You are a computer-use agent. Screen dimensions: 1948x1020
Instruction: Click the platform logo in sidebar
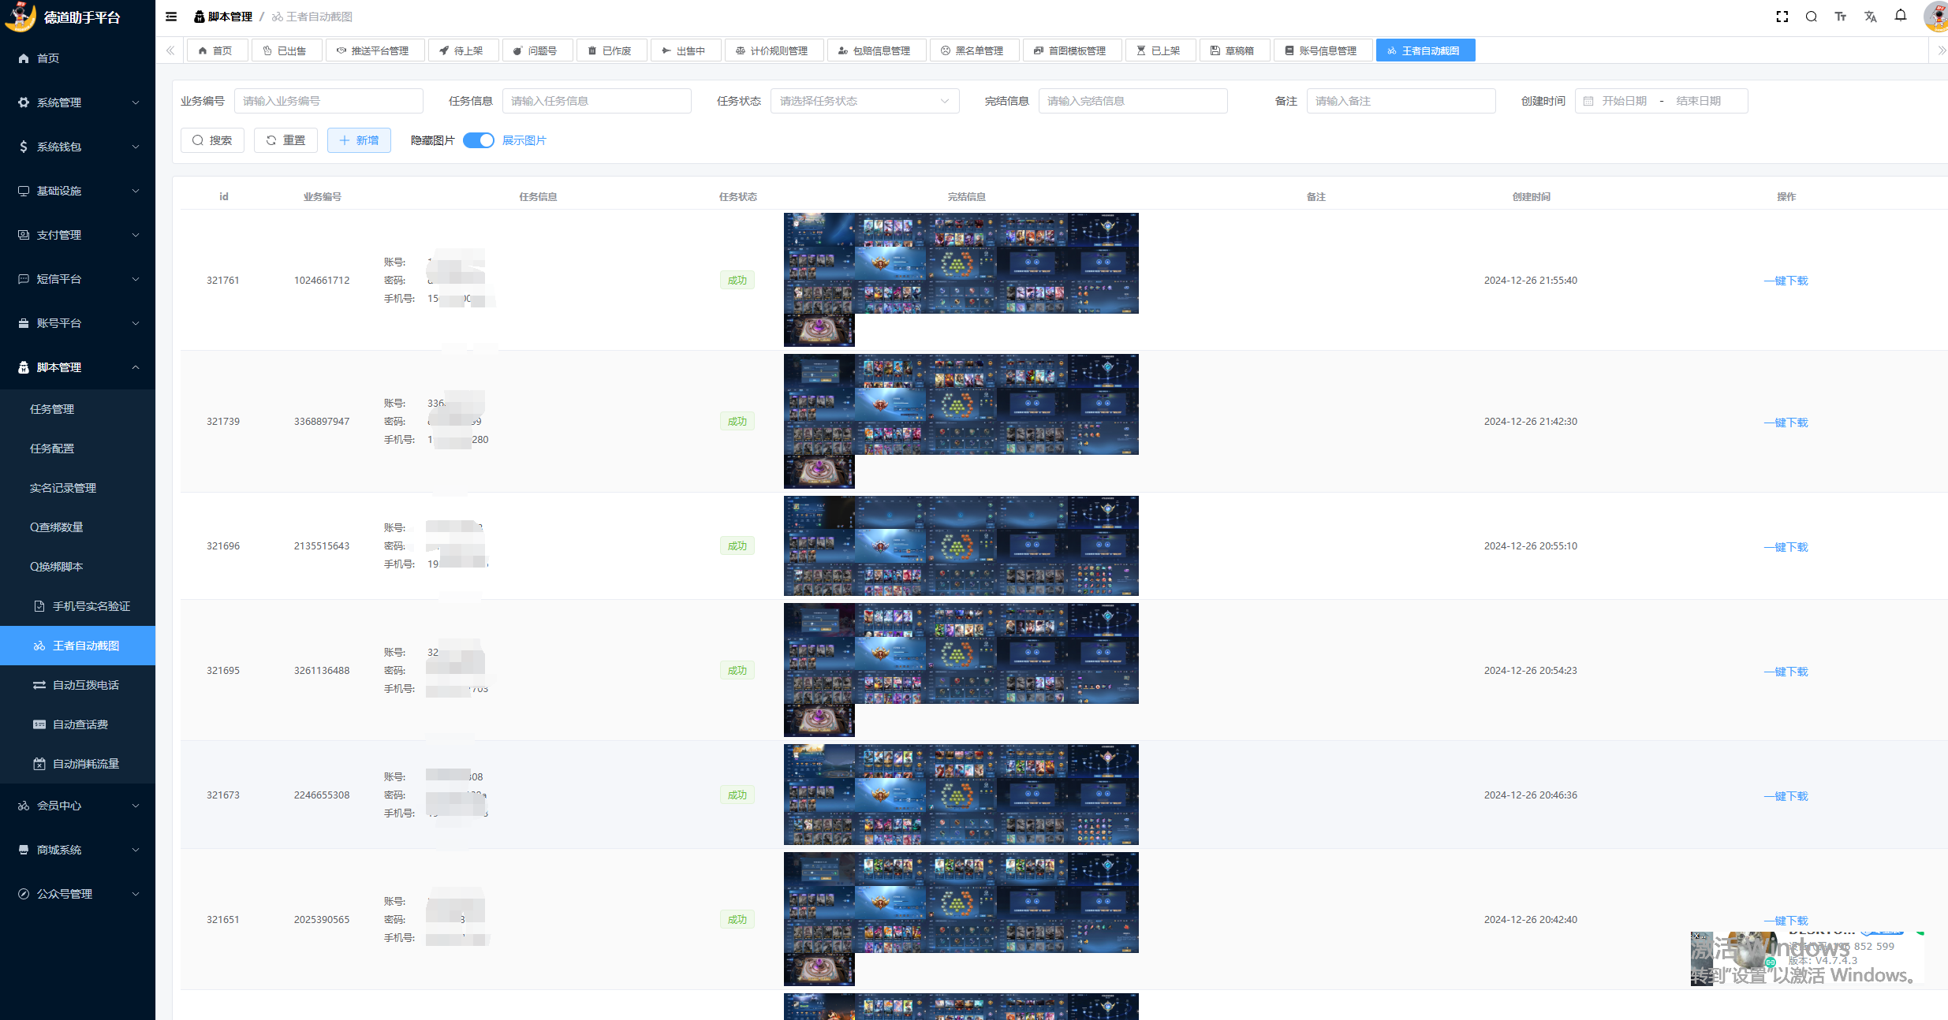coord(21,17)
